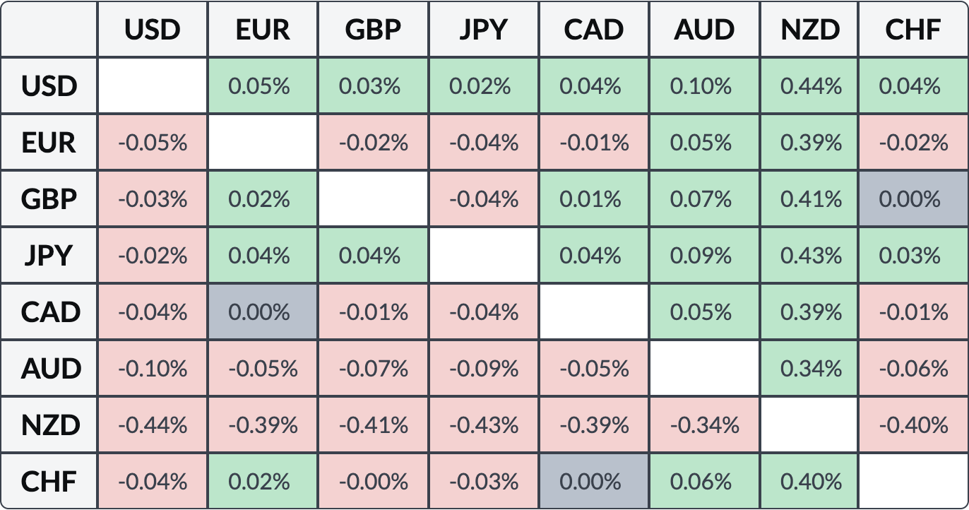Select the CHF column header
Image resolution: width=969 pixels, height=510 pixels.
click(x=912, y=30)
